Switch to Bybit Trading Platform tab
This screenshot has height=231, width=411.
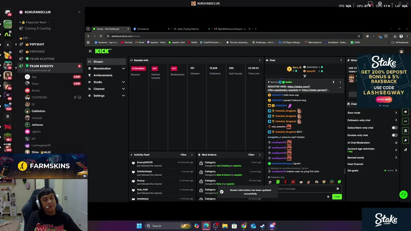click(191, 29)
